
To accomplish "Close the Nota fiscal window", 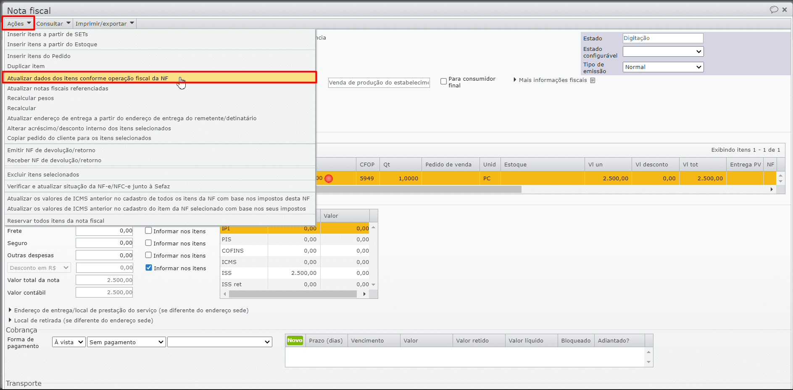I will pos(785,10).
